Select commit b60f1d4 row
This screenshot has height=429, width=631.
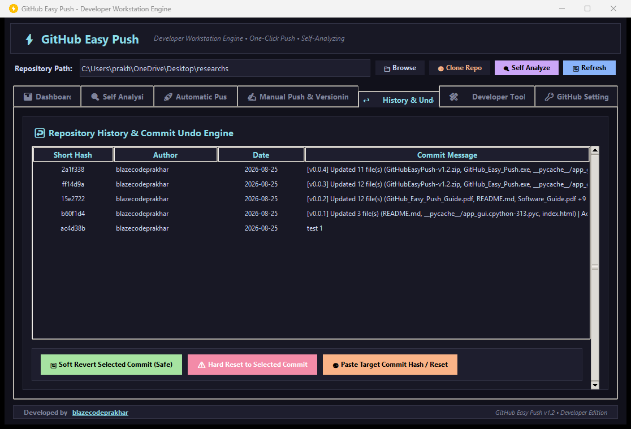[x=310, y=214]
